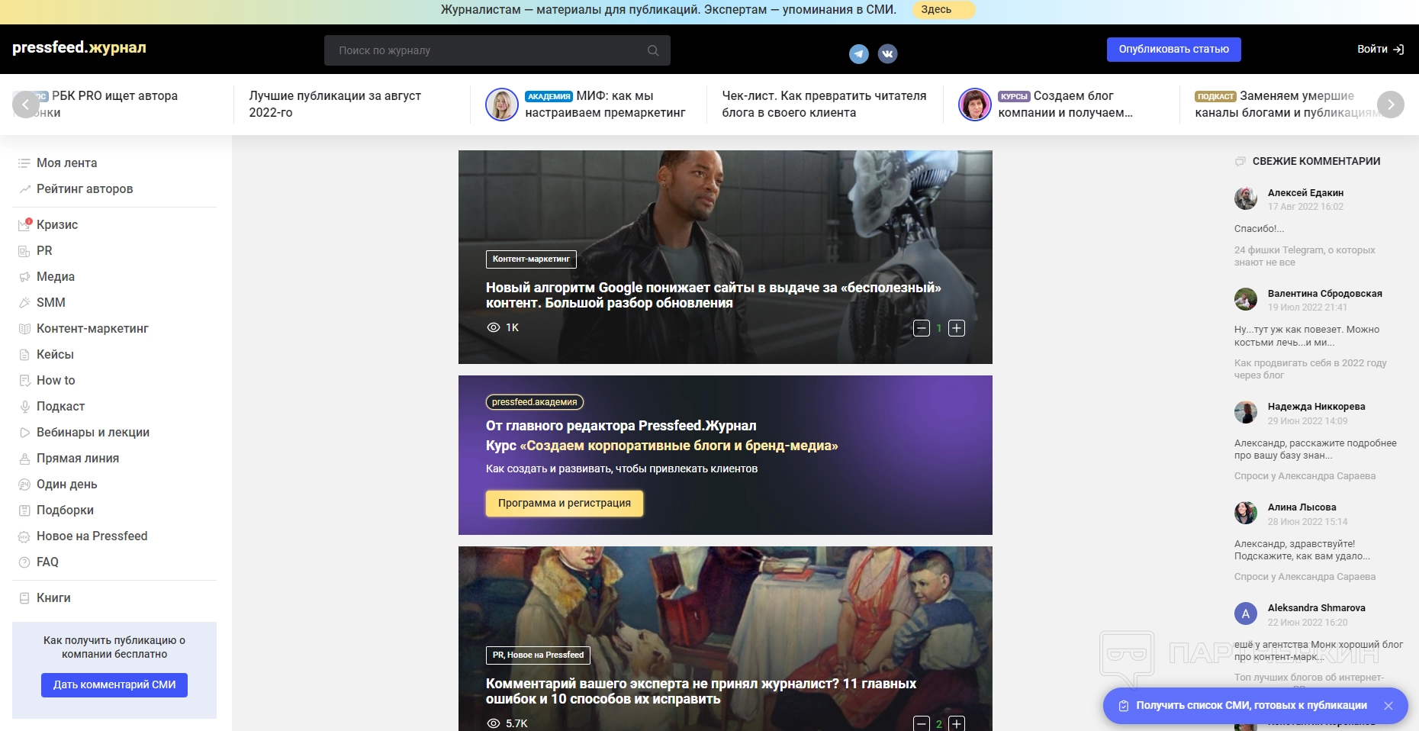The width and height of the screenshot is (1419, 731).
Task: Open Алексей Едакин's avatar
Action: [1246, 198]
